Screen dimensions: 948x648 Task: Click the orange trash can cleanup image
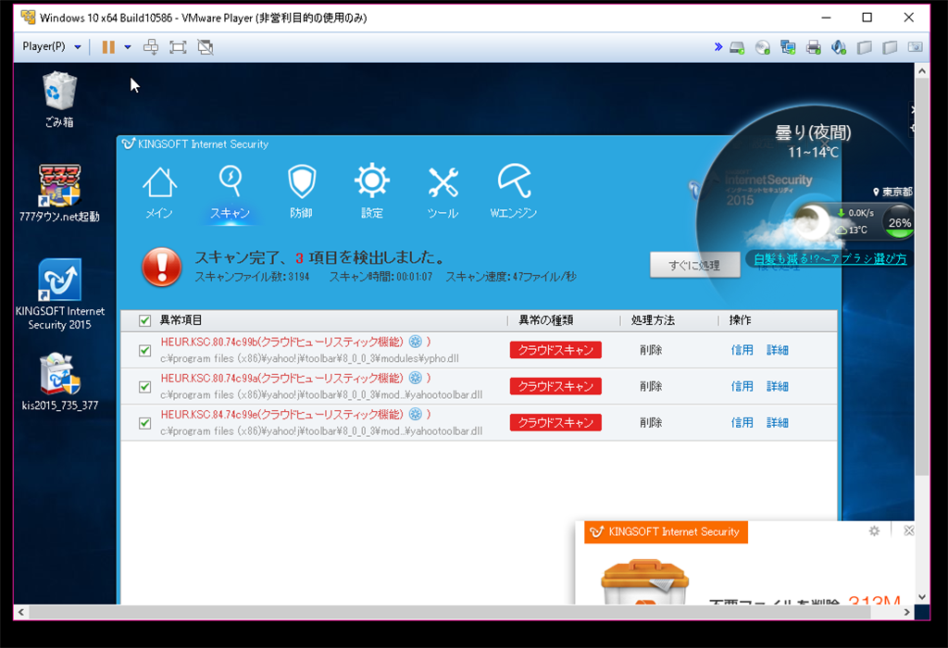coord(644,581)
